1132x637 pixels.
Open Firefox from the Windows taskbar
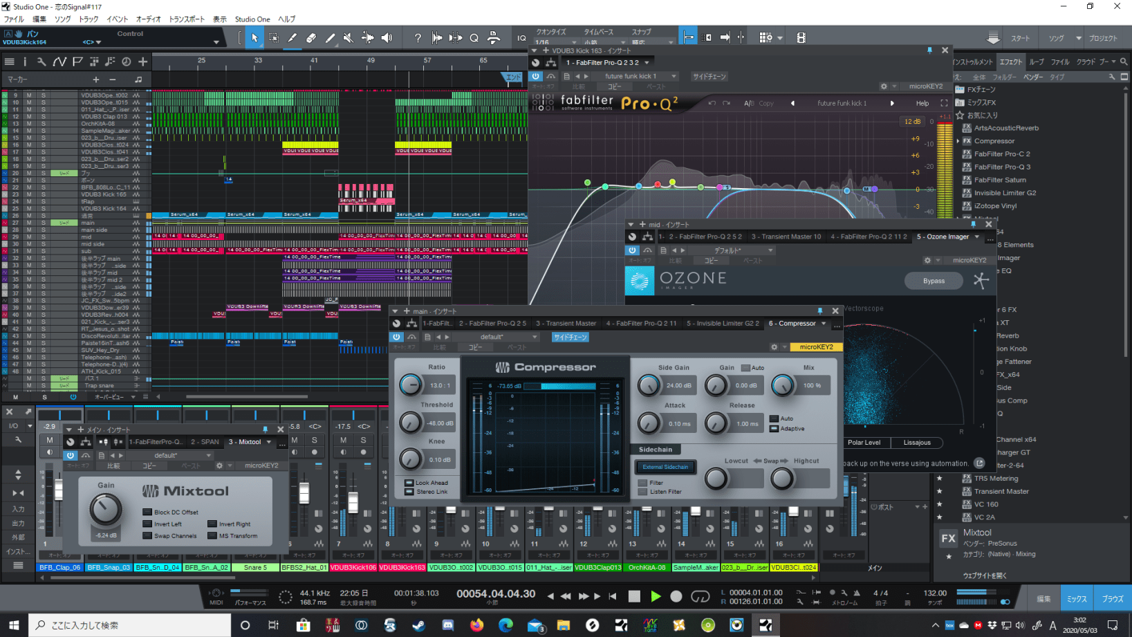pyautogui.click(x=477, y=625)
